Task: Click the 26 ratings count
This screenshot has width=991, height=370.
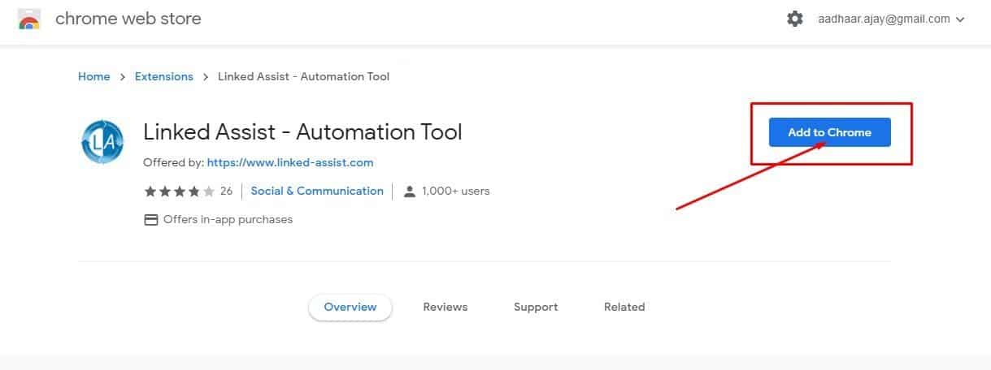Action: tap(226, 191)
